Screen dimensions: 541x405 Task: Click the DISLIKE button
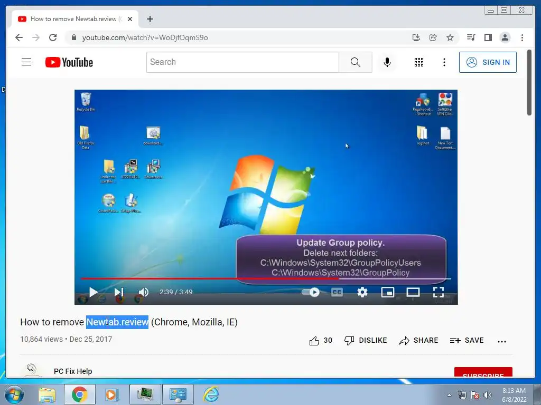(366, 341)
